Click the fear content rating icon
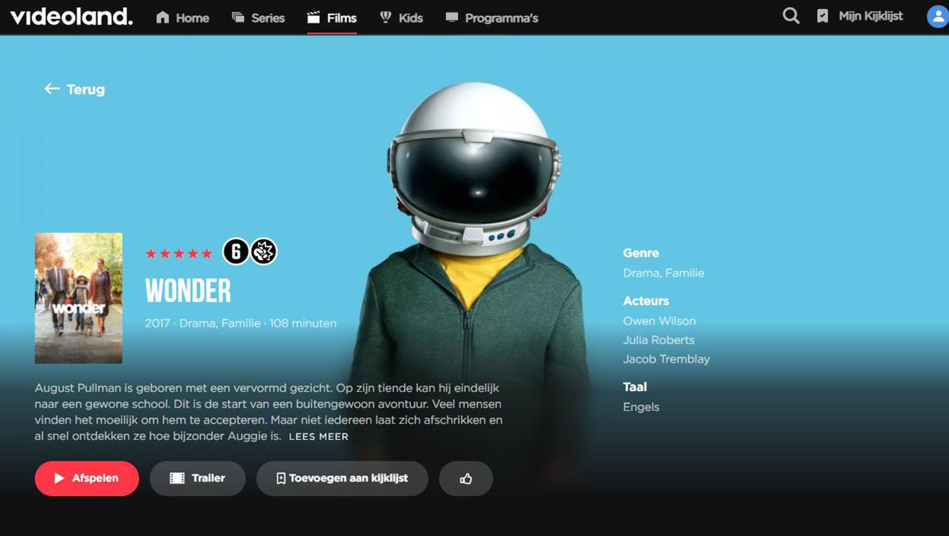The width and height of the screenshot is (949, 536). tap(263, 251)
